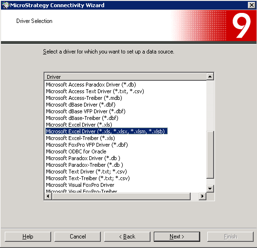
Task: Select Microsoft Text-Treiber (*.txt; *.csv)
Action: [88, 178]
